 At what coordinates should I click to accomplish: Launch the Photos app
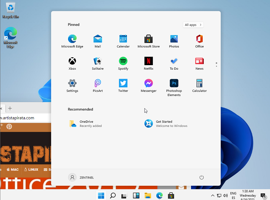pyautogui.click(x=174, y=41)
